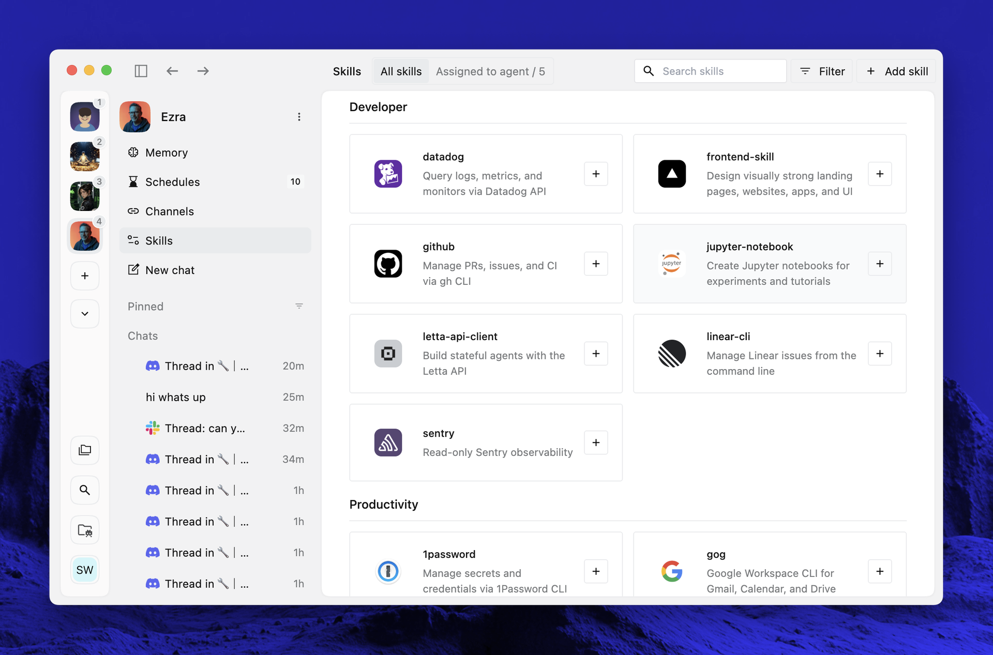Click the Chats section heading
The width and height of the screenshot is (993, 655).
pyautogui.click(x=143, y=336)
